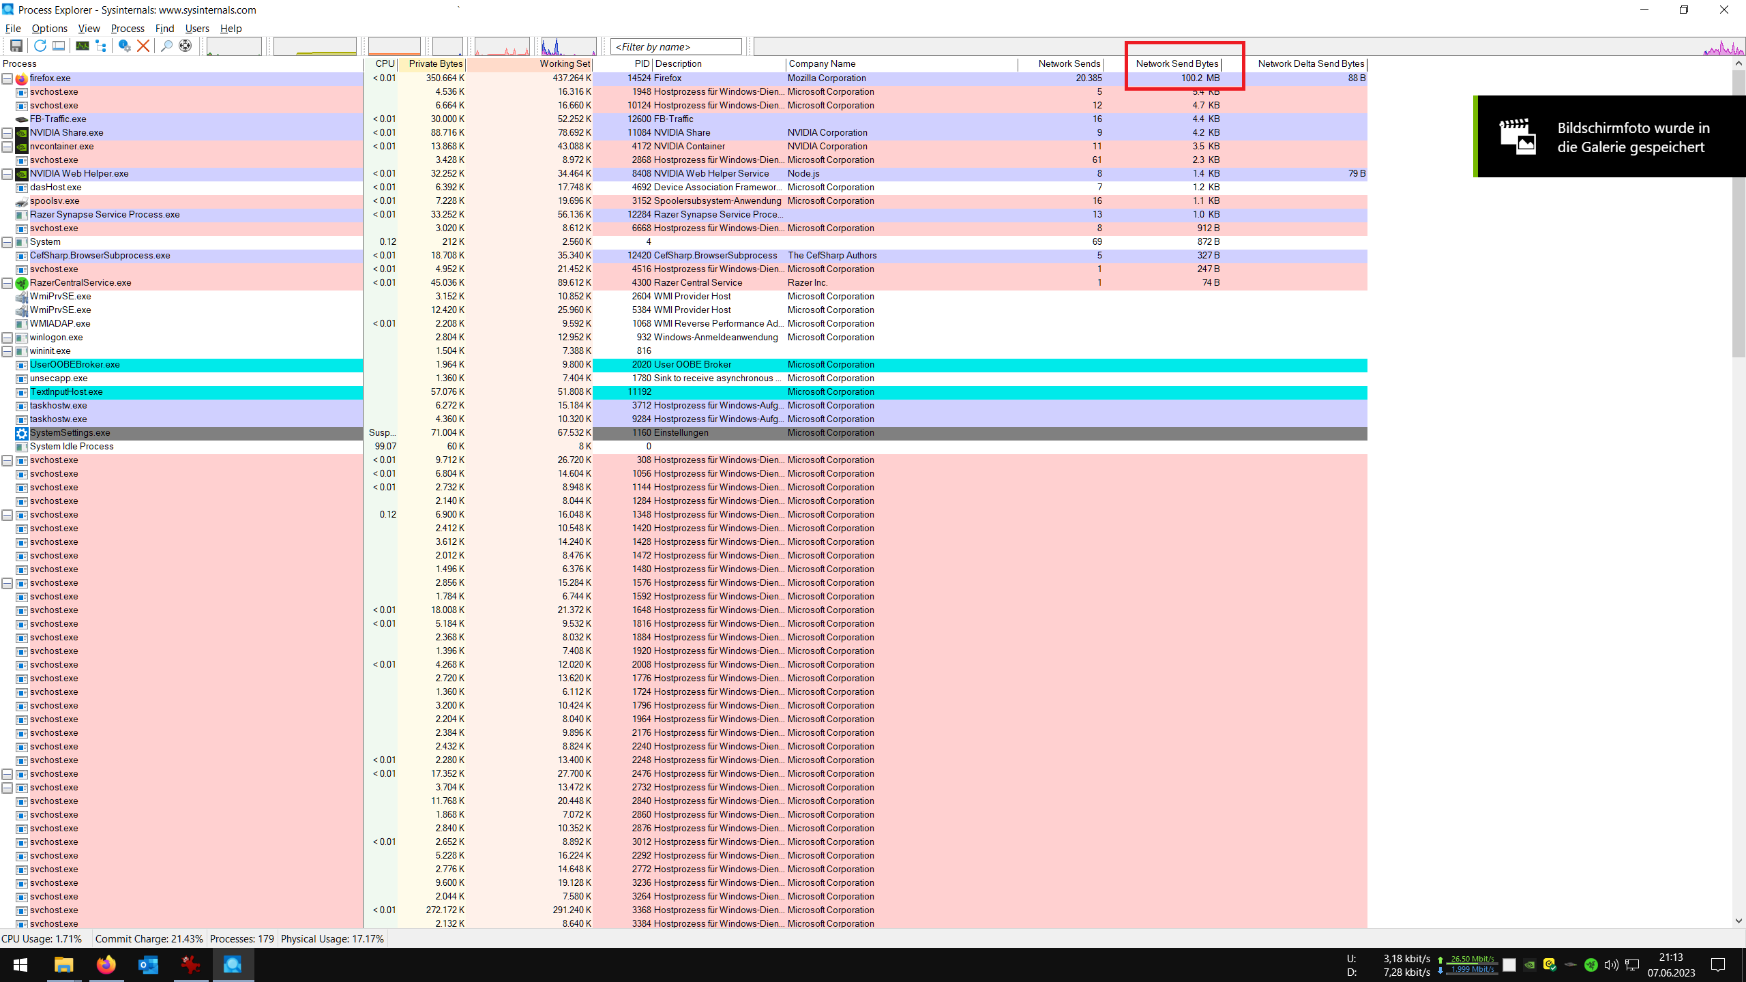Click the Save toolbar icon

(x=16, y=46)
